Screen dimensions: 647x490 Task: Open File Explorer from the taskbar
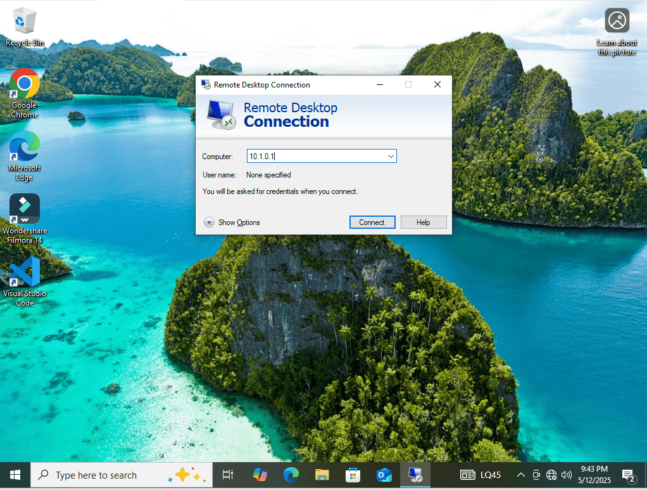pyautogui.click(x=322, y=475)
